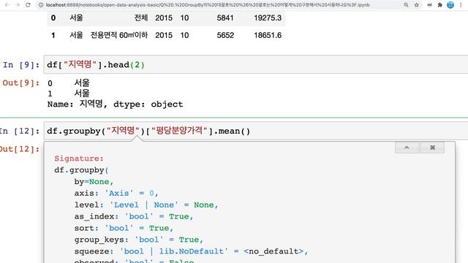
Task: Click the 'axis' parameter line in tooltip
Action: click(x=116, y=193)
